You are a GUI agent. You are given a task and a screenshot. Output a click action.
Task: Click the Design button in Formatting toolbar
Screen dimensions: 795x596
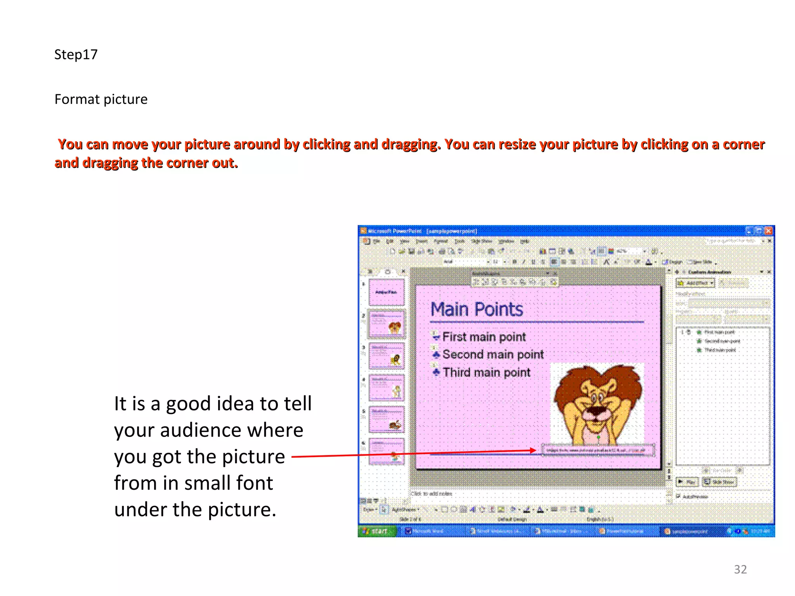click(672, 262)
